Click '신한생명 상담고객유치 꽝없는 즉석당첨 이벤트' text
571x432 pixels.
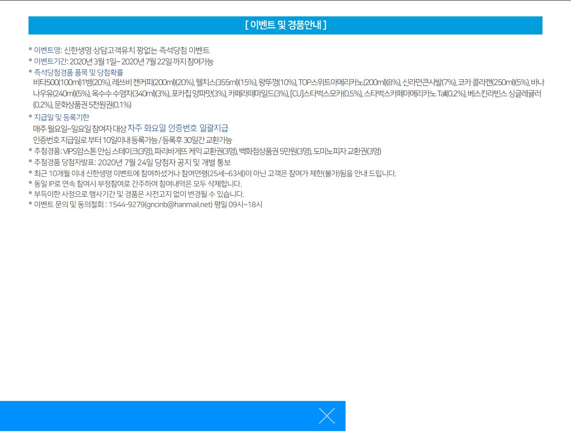coord(137,50)
